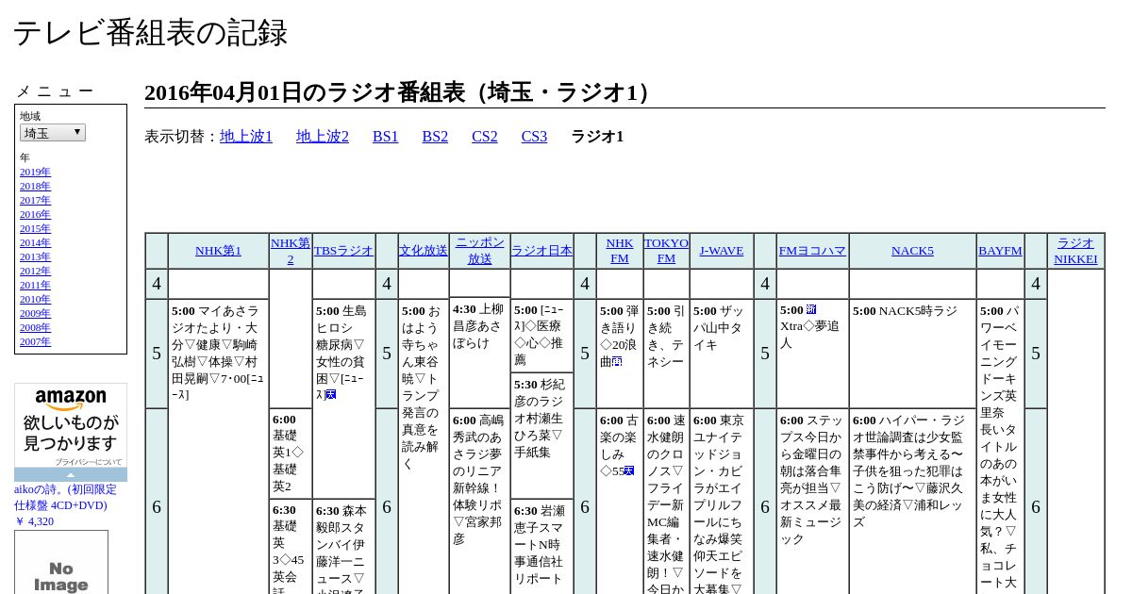Open the 2016年 archive link
Screen dimensions: 1132x594
point(35,214)
